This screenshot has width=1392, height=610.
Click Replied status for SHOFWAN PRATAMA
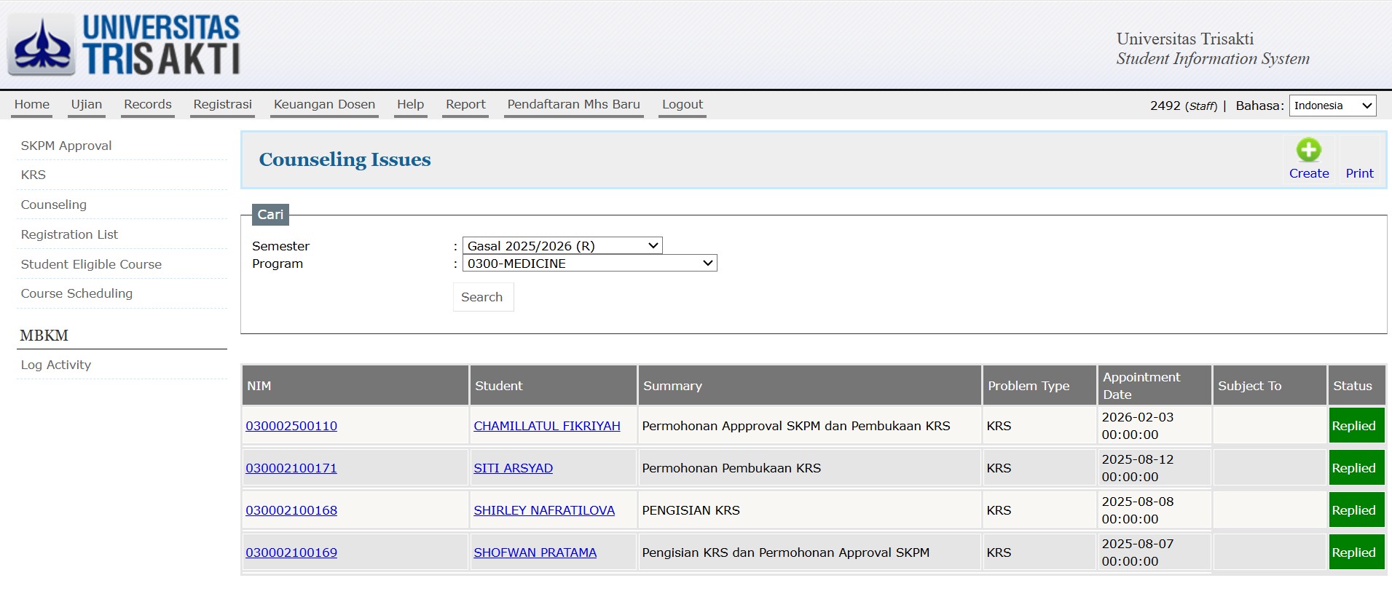click(x=1353, y=552)
